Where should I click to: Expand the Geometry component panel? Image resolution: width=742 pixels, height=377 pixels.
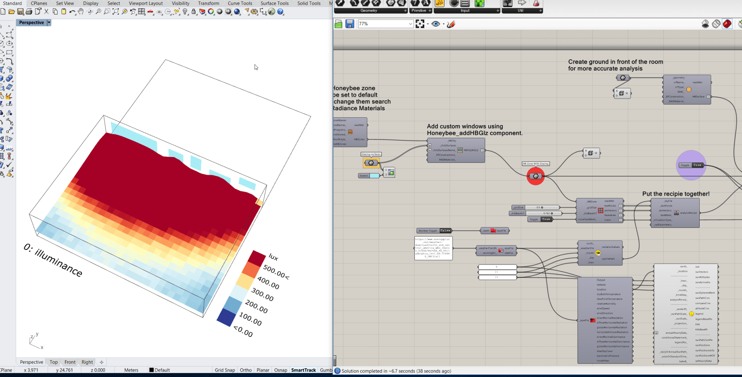tap(405, 11)
